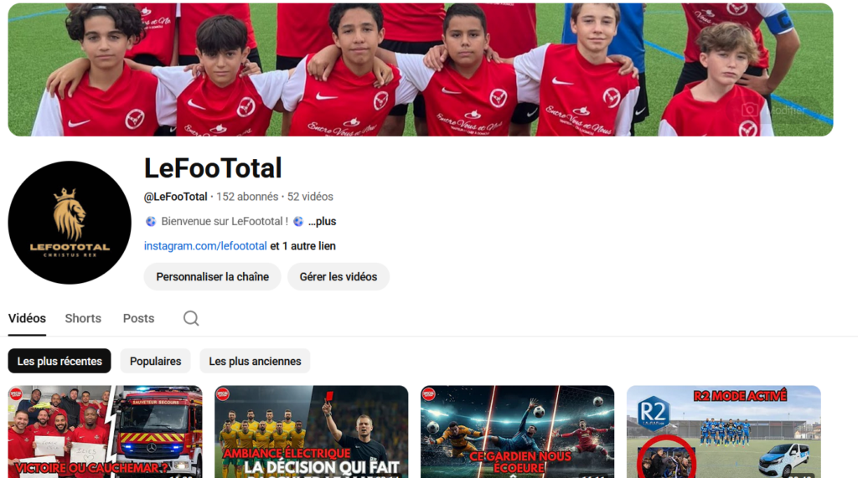This screenshot has height=478, width=858.
Task: Select the "Les plus récentes" filter chip
Action: tap(59, 361)
